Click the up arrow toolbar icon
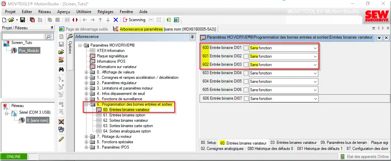The width and height of the screenshot is (391, 161). [x=100, y=20]
